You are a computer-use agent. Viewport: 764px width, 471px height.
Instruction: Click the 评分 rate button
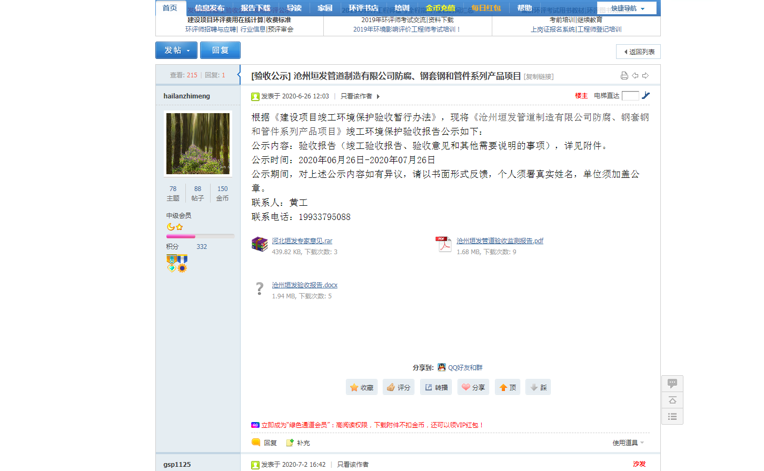click(399, 387)
